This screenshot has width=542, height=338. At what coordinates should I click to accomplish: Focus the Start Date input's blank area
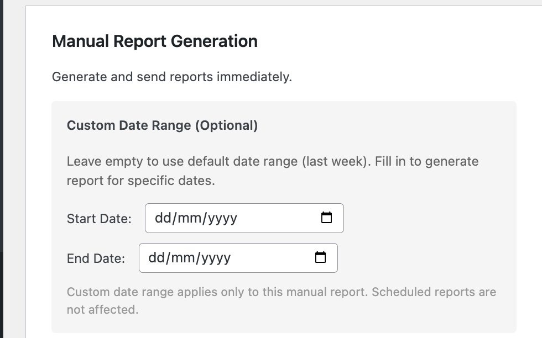pos(277,218)
